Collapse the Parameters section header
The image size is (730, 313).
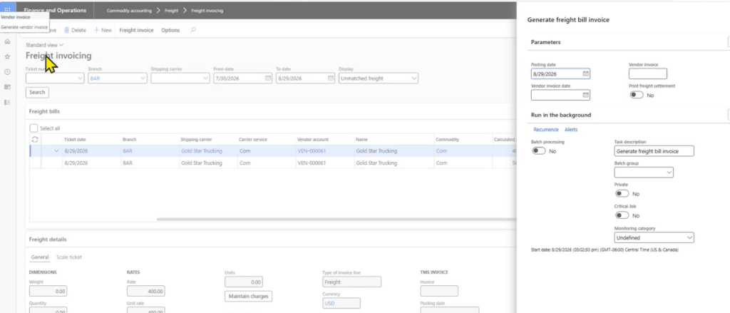(x=545, y=42)
